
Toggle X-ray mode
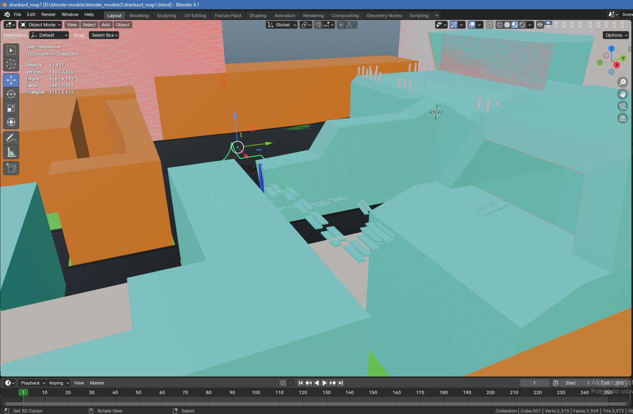(490, 25)
